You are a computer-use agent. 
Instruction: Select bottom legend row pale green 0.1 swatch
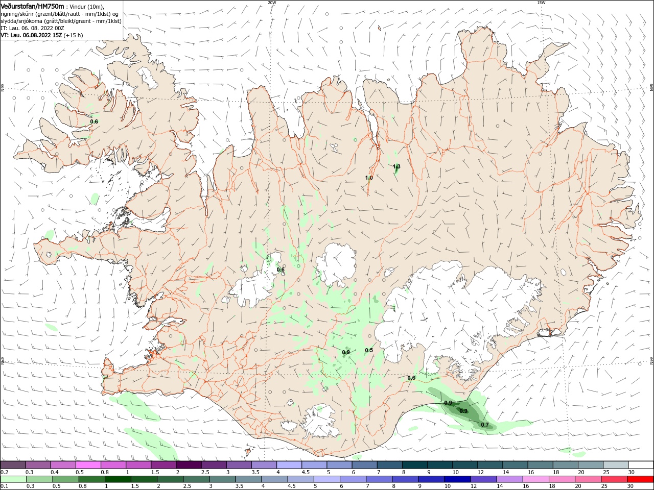(x=13, y=479)
